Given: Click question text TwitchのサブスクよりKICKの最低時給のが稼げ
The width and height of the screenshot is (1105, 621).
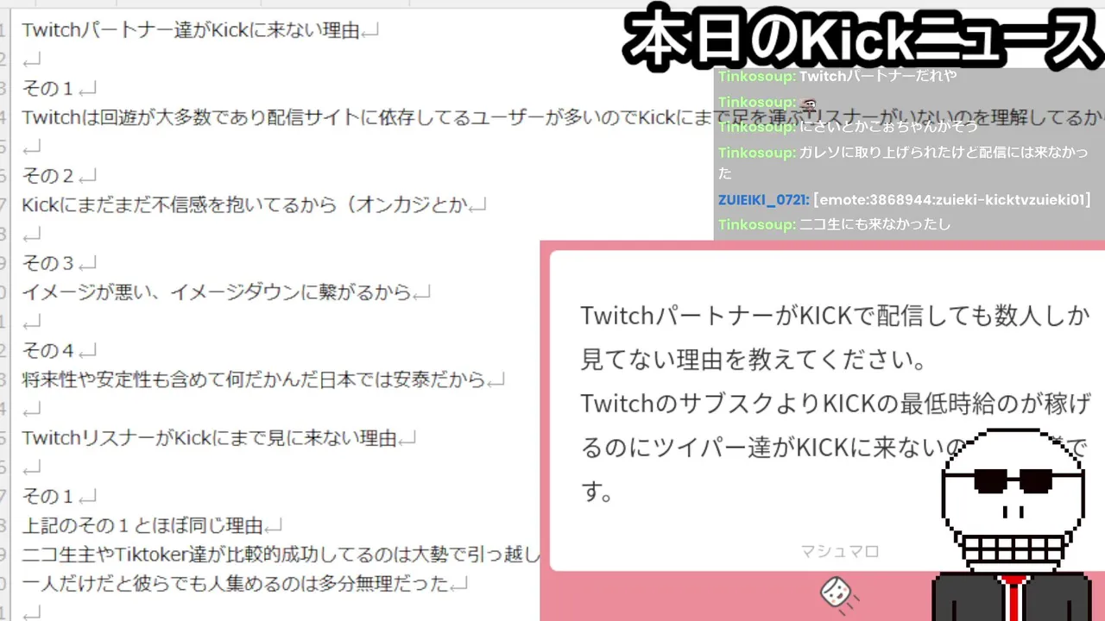Looking at the screenshot, I should (x=835, y=403).
